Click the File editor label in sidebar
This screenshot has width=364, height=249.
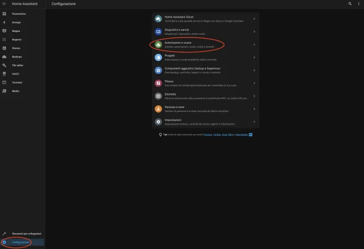18,65
